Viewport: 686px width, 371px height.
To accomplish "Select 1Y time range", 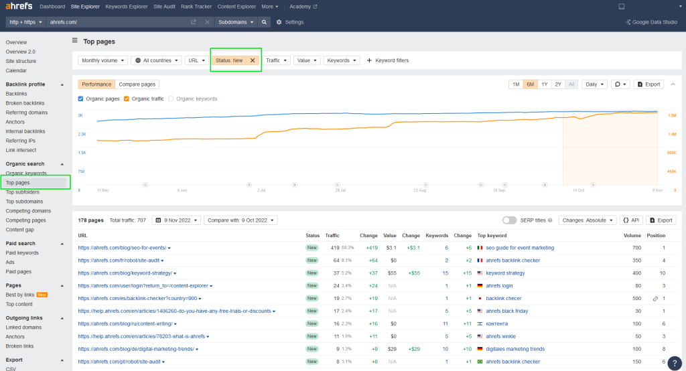I will (544, 84).
